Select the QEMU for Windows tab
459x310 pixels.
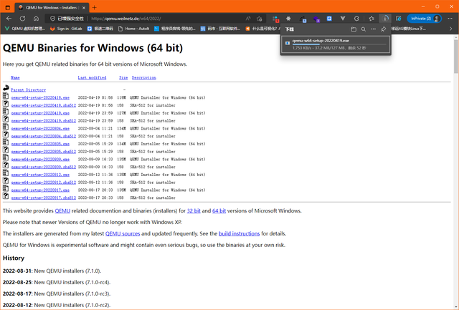point(51,8)
